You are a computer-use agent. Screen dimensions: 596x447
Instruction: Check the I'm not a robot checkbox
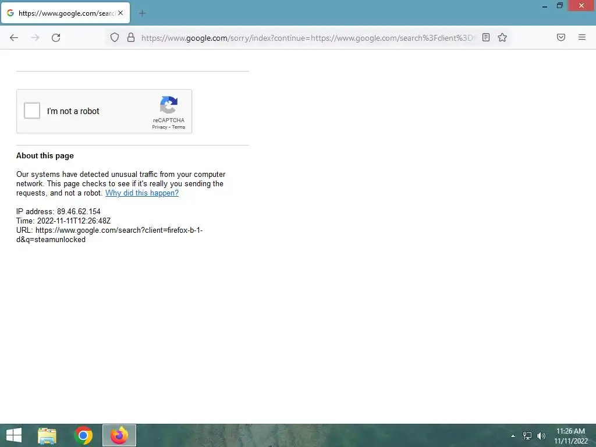pos(32,111)
